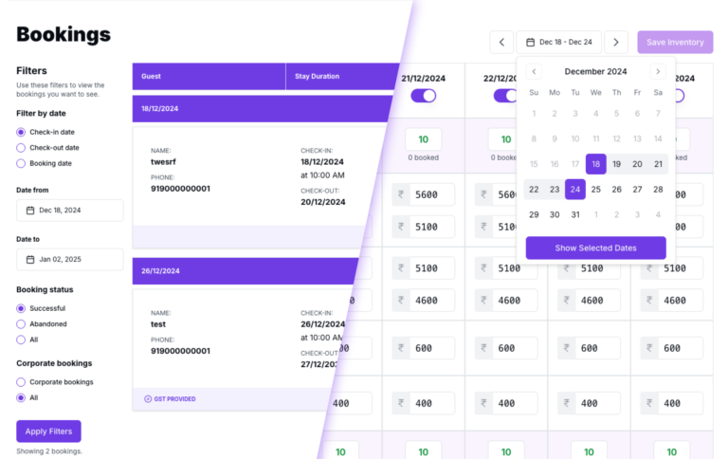Pick December 28 in calendar

tap(658, 190)
